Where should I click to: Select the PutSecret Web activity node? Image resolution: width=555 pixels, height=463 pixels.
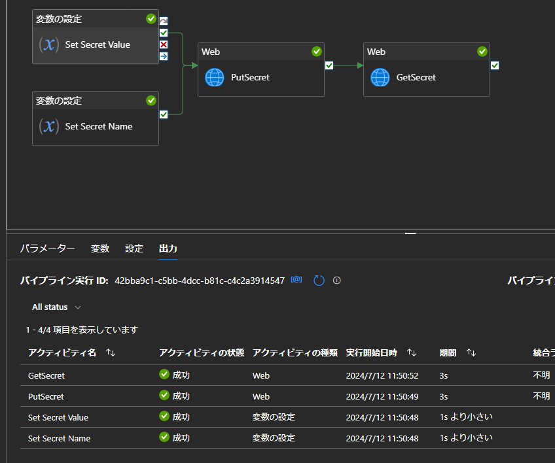coord(261,69)
